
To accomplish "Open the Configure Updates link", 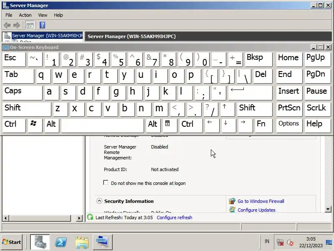I will click(x=256, y=210).
